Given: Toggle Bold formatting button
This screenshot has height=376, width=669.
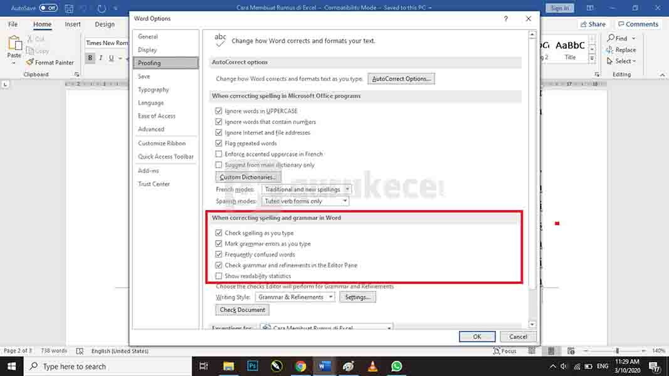Looking at the screenshot, I should tap(90, 58).
